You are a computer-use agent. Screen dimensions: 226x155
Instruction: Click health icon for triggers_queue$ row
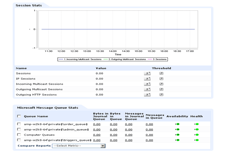[197, 140]
